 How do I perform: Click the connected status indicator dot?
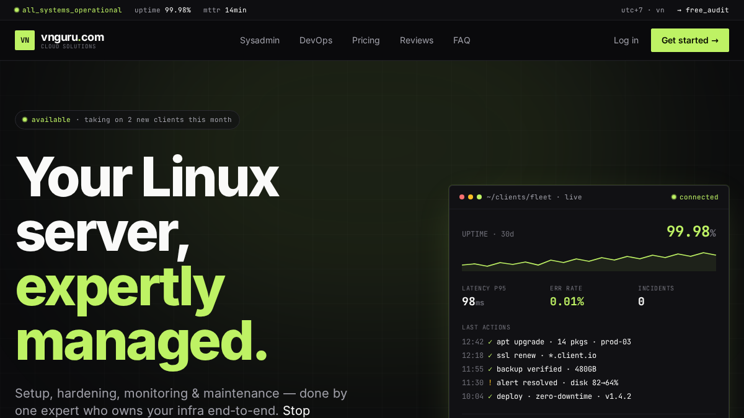coord(674,197)
